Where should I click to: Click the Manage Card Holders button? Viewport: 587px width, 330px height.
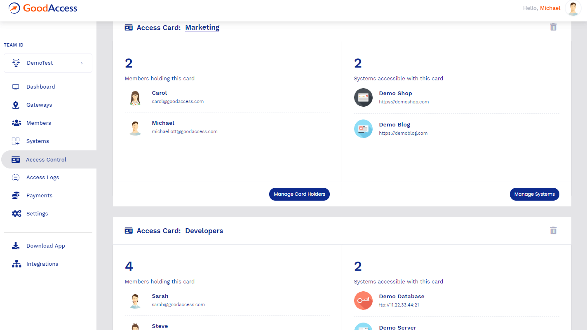point(299,194)
